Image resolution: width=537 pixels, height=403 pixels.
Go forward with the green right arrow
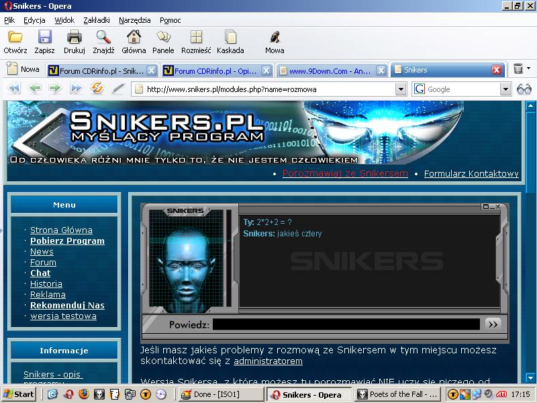(55, 89)
